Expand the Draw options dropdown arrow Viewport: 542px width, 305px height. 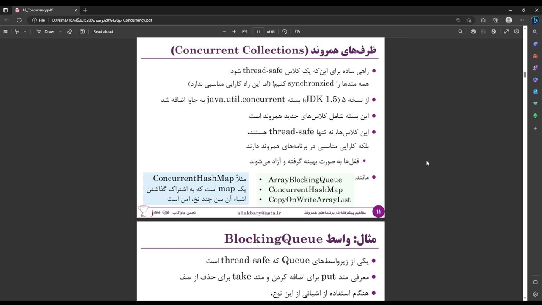coord(60,31)
